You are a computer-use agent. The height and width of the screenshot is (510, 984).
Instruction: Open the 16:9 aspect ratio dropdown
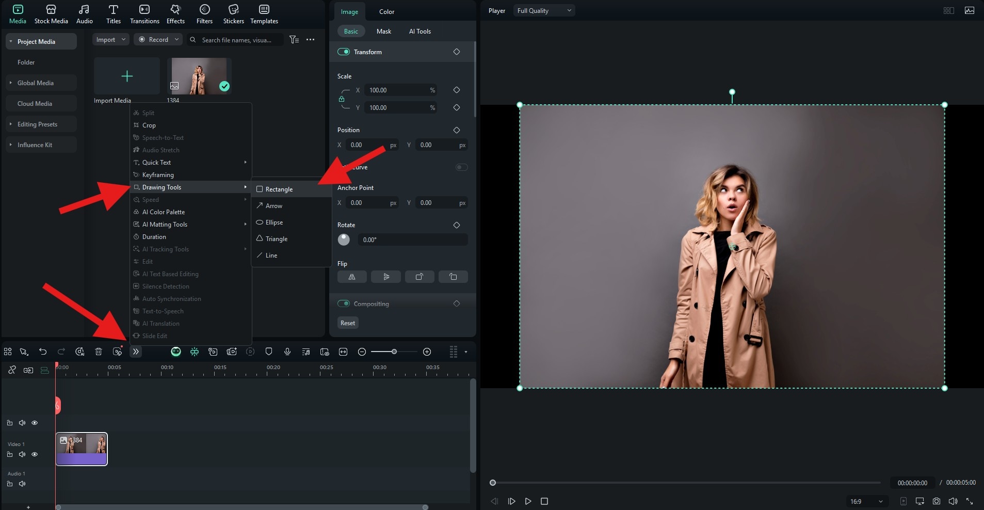click(x=866, y=501)
